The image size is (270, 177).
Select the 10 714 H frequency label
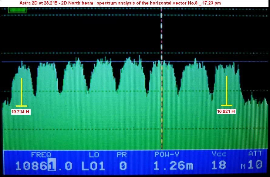coord(21,112)
